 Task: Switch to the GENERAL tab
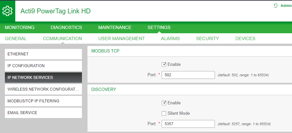pos(16,38)
